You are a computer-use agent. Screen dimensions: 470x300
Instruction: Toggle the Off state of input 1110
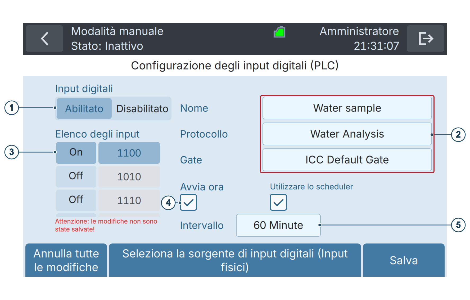pos(76,200)
